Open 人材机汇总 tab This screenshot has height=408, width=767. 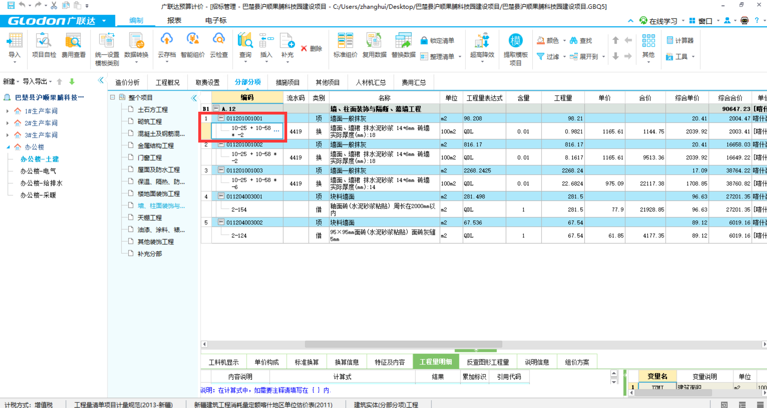(370, 82)
